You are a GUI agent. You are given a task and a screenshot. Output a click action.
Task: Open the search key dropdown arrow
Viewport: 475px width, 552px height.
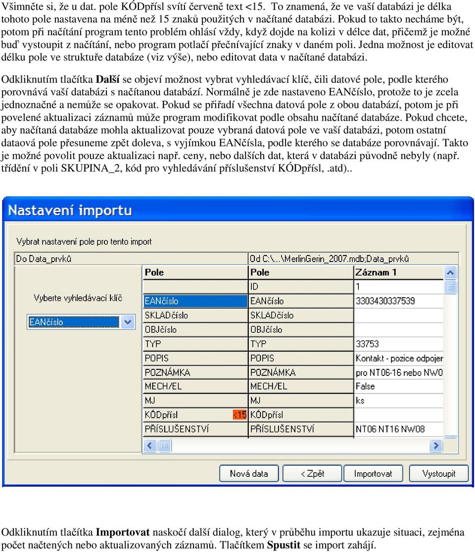[128, 322]
